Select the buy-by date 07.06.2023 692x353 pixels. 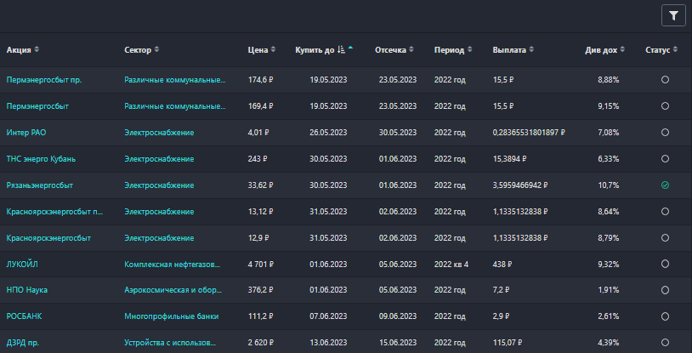click(328, 316)
